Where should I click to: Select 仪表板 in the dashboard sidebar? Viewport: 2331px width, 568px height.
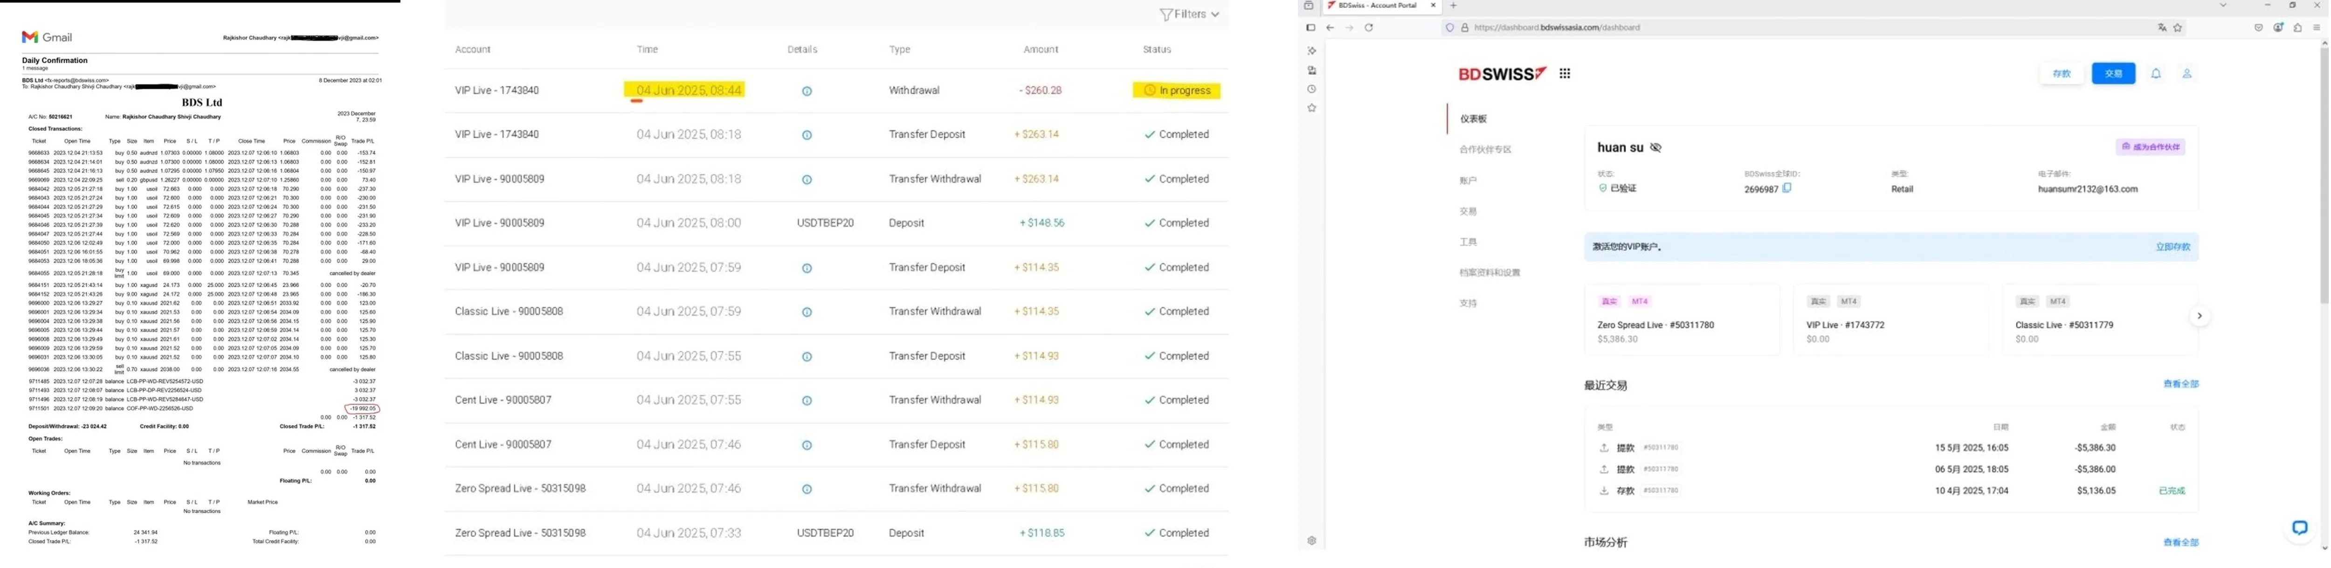click(1473, 118)
